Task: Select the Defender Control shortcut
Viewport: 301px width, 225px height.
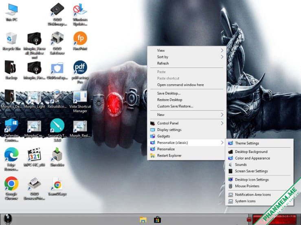Action: 11,125
